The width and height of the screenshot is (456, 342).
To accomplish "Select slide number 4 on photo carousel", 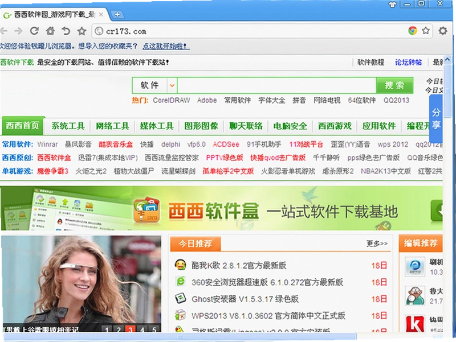I will pyautogui.click(x=142, y=329).
